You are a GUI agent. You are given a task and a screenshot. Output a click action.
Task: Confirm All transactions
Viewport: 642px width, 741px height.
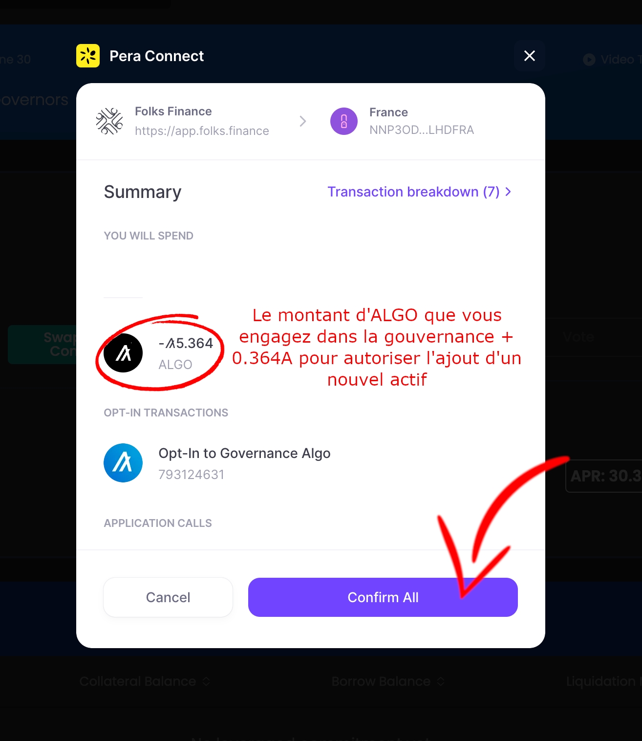point(383,597)
